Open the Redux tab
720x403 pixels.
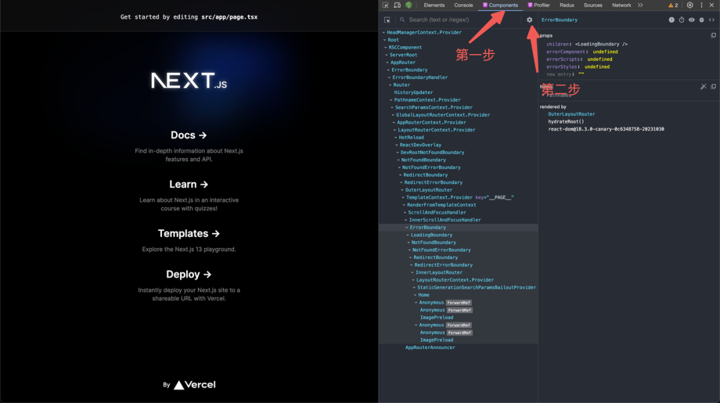[x=567, y=5]
